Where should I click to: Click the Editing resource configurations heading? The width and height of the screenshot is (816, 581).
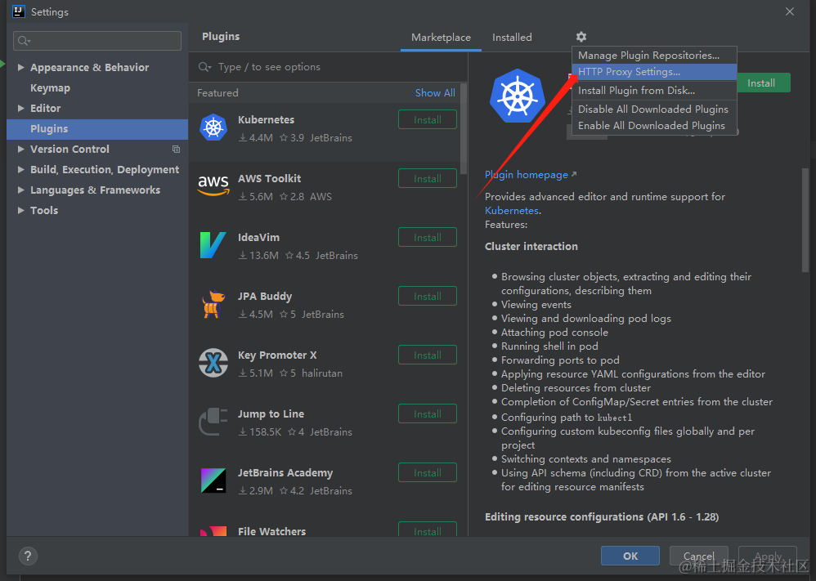(x=602, y=517)
